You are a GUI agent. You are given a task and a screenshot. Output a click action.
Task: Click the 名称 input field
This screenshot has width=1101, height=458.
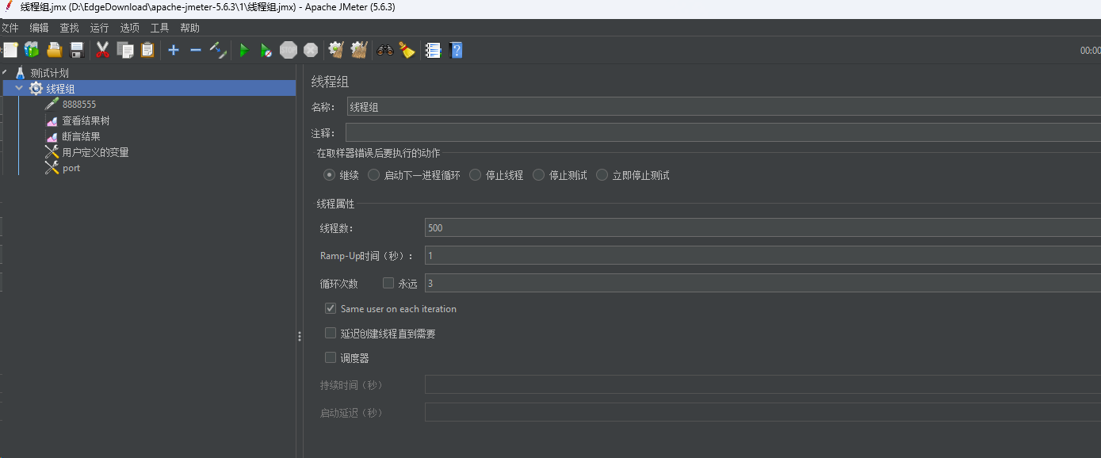[x=724, y=107]
